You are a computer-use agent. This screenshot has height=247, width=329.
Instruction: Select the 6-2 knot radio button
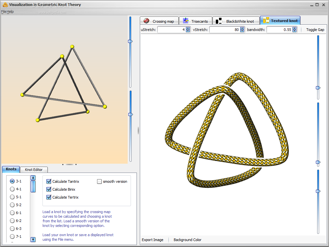click(x=12, y=221)
